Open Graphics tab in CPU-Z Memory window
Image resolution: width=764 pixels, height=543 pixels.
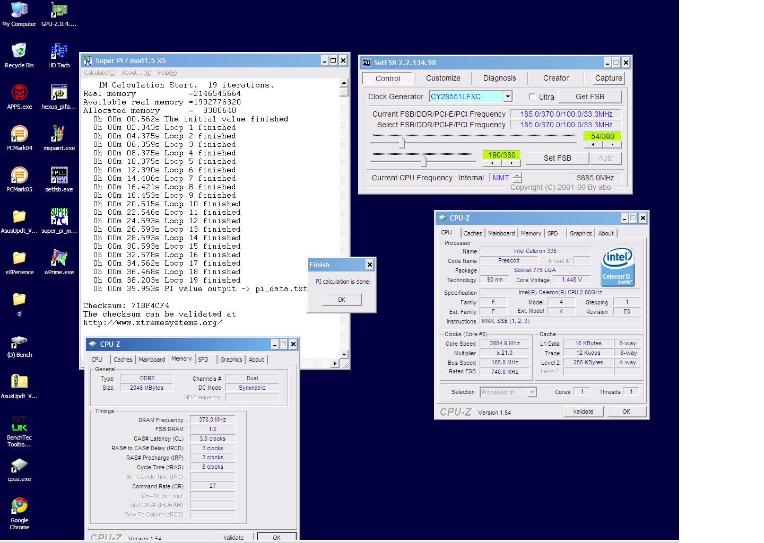click(x=231, y=360)
